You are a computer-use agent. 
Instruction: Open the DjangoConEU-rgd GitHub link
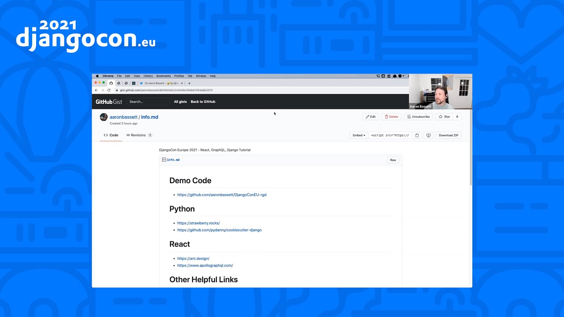pyautogui.click(x=222, y=195)
